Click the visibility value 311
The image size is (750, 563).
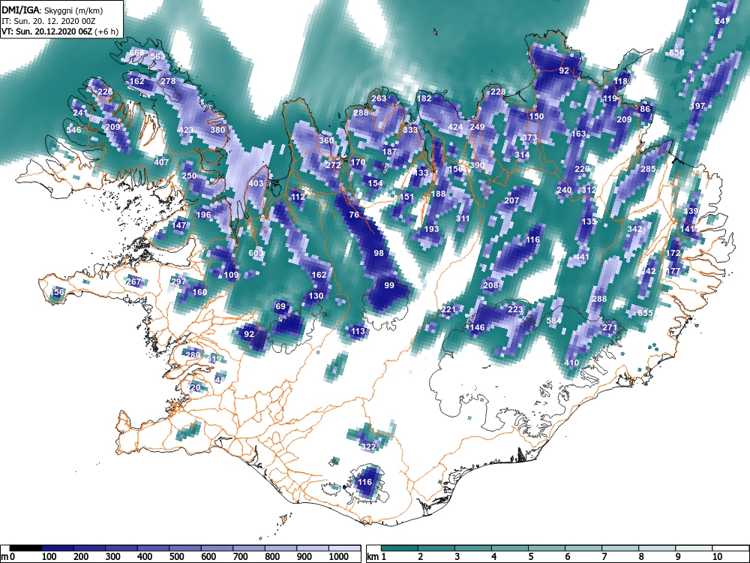pyautogui.click(x=463, y=218)
